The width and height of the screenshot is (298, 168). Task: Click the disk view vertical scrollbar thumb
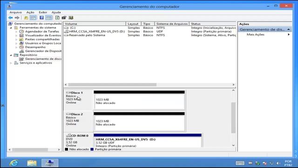[x=233, y=118]
